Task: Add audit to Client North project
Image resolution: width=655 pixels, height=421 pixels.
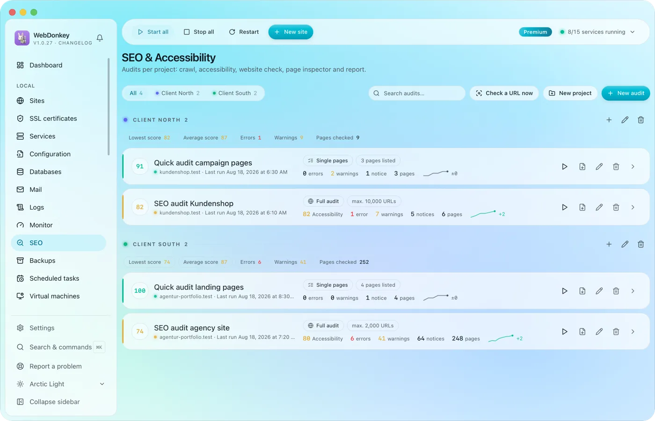Action: (x=609, y=120)
